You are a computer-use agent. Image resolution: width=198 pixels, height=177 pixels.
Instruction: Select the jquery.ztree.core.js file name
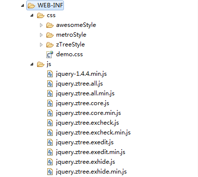click(82, 103)
